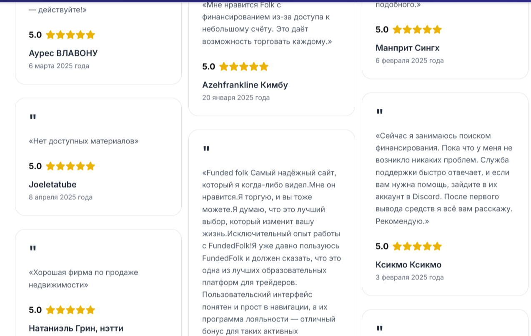Screen dimensions: 531x336
Task: Click the date 20 января 2025 года
Action: click(236, 98)
